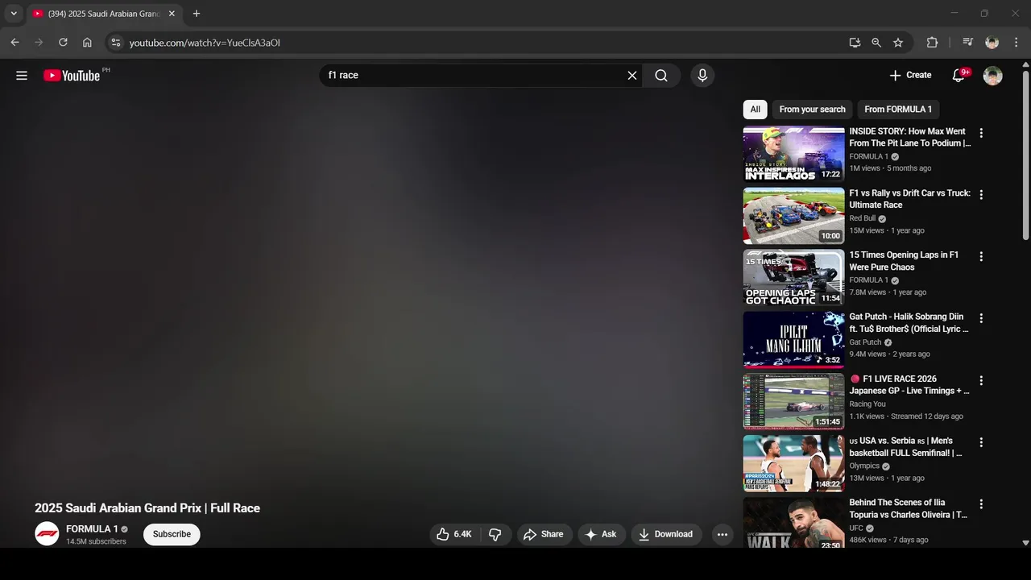The width and height of the screenshot is (1031, 580).
Task: Dislike the video with thumbs down
Action: pyautogui.click(x=495, y=534)
